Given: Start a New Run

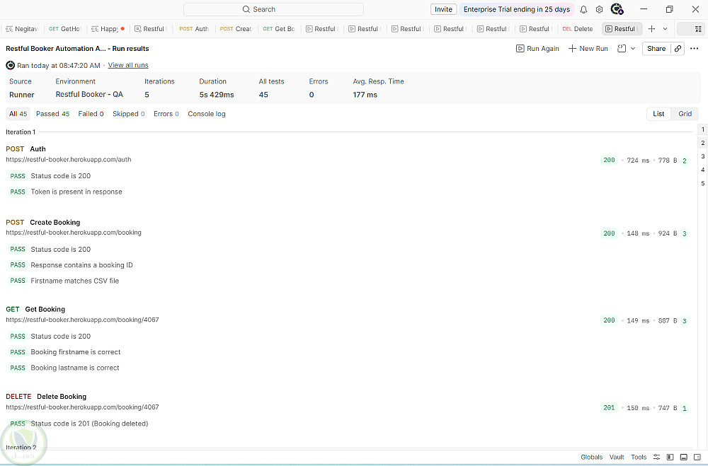Looking at the screenshot, I should [x=588, y=49].
